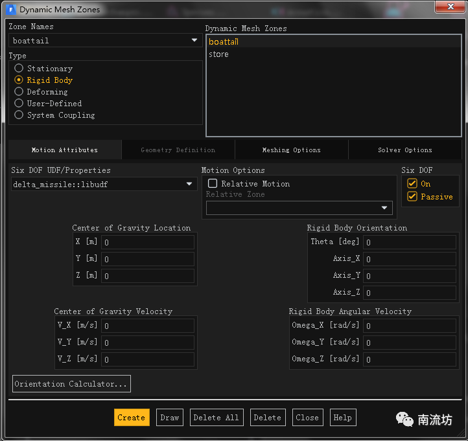Select store in Dynamic Mesh Zones list

[218, 54]
